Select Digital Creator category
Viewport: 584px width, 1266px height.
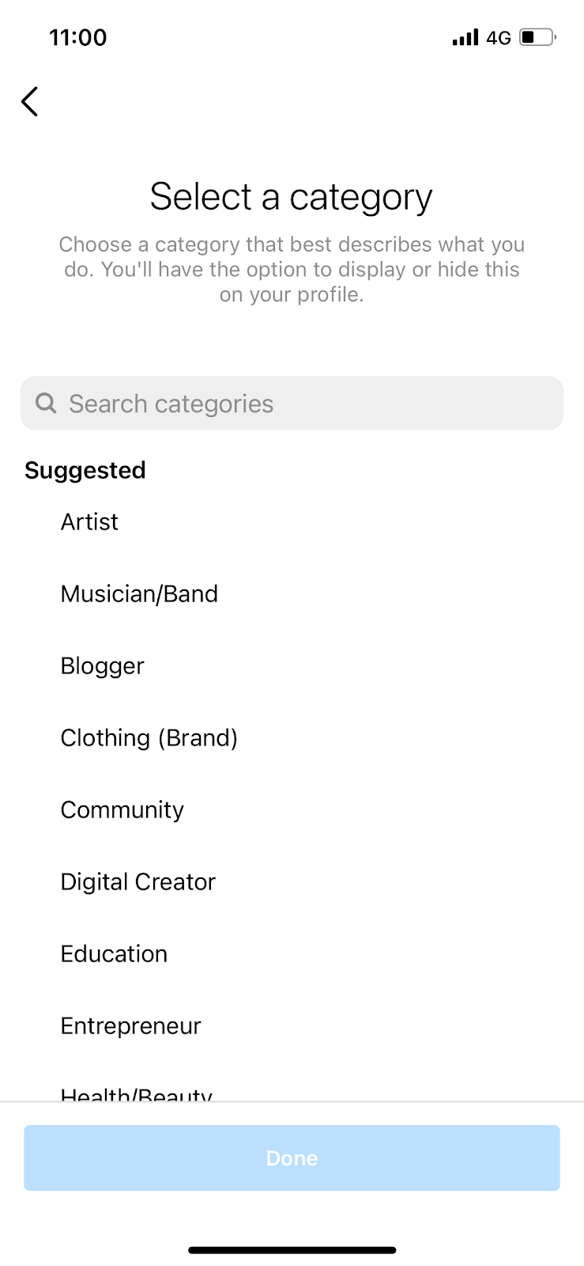tap(138, 882)
